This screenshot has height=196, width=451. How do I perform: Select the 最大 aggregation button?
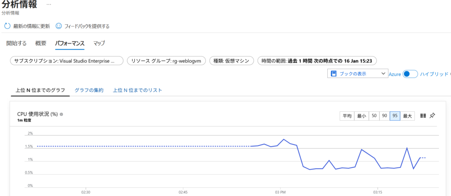pos(407,115)
